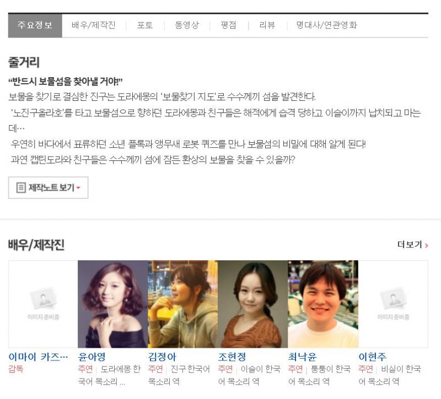
Task: Go to the 동영상 tab
Action: [187, 25]
